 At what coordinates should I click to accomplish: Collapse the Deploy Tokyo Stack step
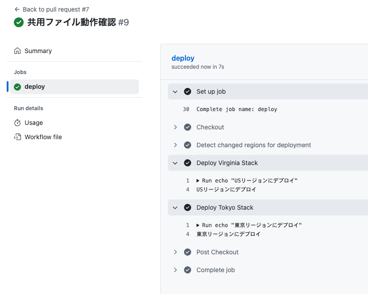point(176,207)
